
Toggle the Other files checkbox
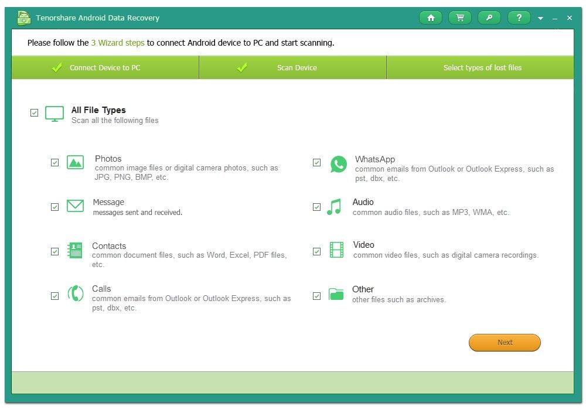click(x=316, y=296)
